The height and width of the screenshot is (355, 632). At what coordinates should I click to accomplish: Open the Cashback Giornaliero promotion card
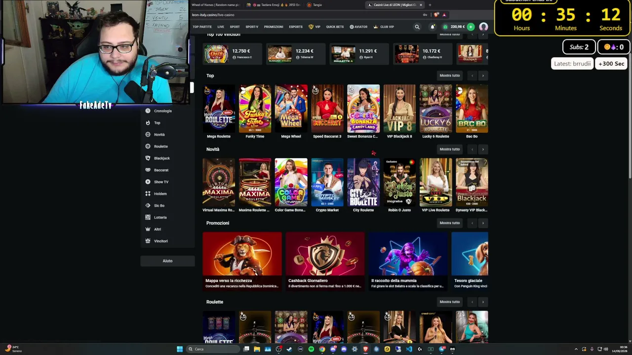(x=325, y=261)
